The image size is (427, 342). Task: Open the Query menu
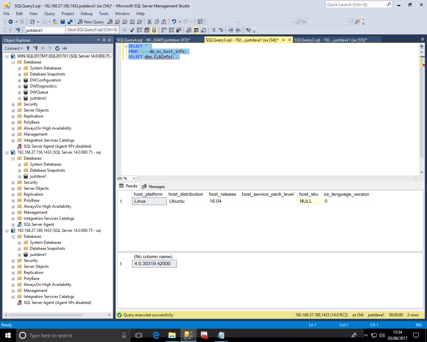(49, 14)
